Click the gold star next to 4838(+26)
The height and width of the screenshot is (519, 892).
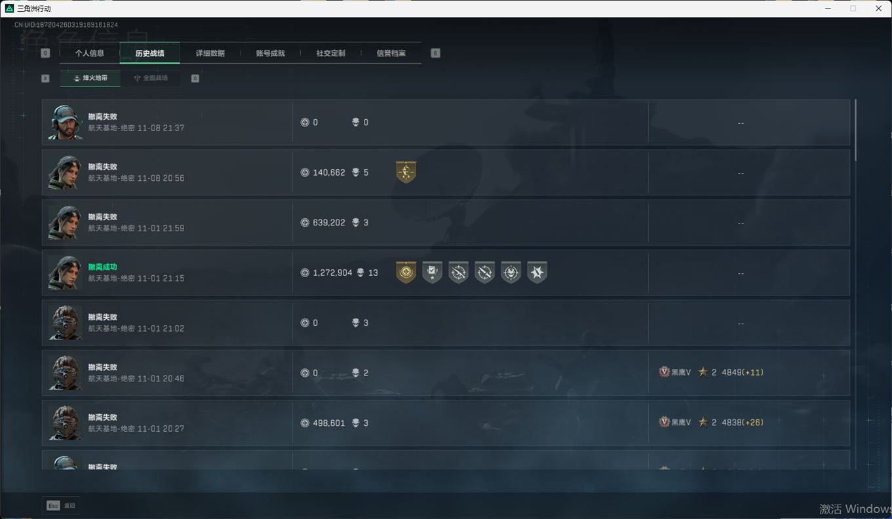[703, 423]
